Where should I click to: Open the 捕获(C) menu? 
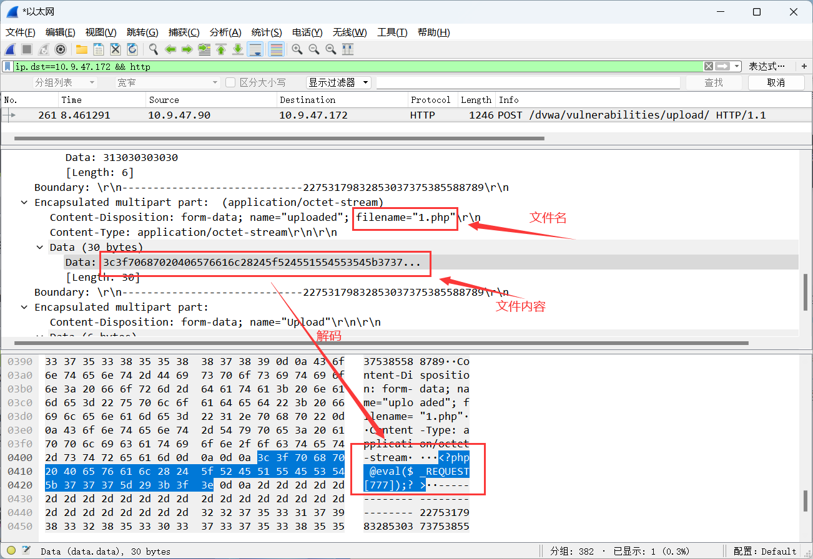pos(184,32)
